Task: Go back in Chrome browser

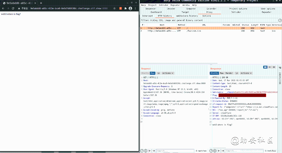Action: (3, 8)
